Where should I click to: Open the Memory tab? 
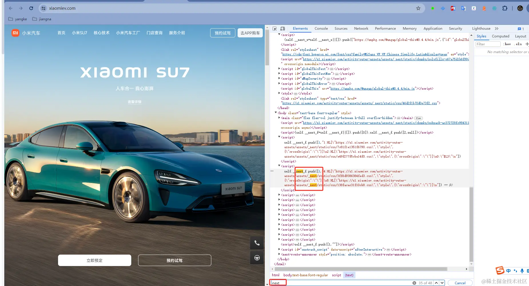pos(409,29)
